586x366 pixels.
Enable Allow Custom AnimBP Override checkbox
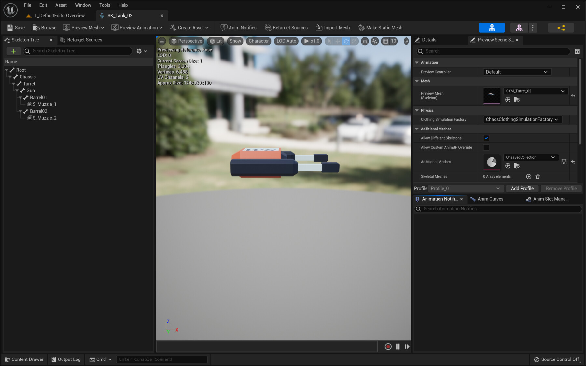coord(486,148)
